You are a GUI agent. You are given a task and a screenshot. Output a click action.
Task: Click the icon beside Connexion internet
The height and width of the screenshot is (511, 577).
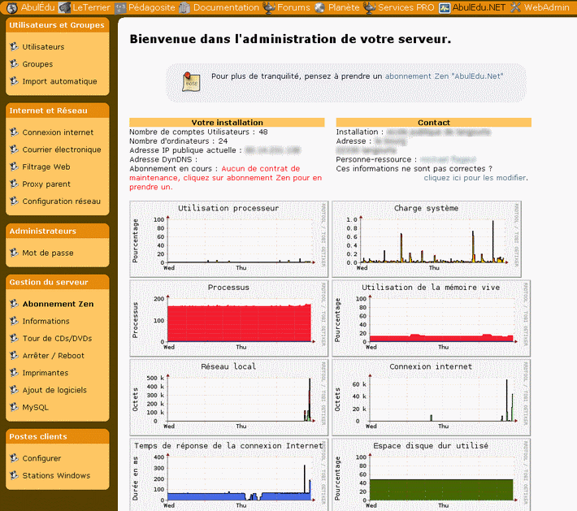tap(14, 132)
